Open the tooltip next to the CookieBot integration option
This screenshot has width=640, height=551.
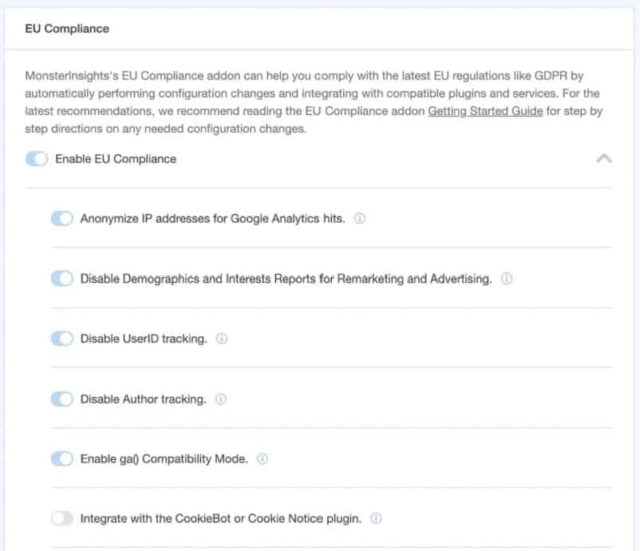376,518
